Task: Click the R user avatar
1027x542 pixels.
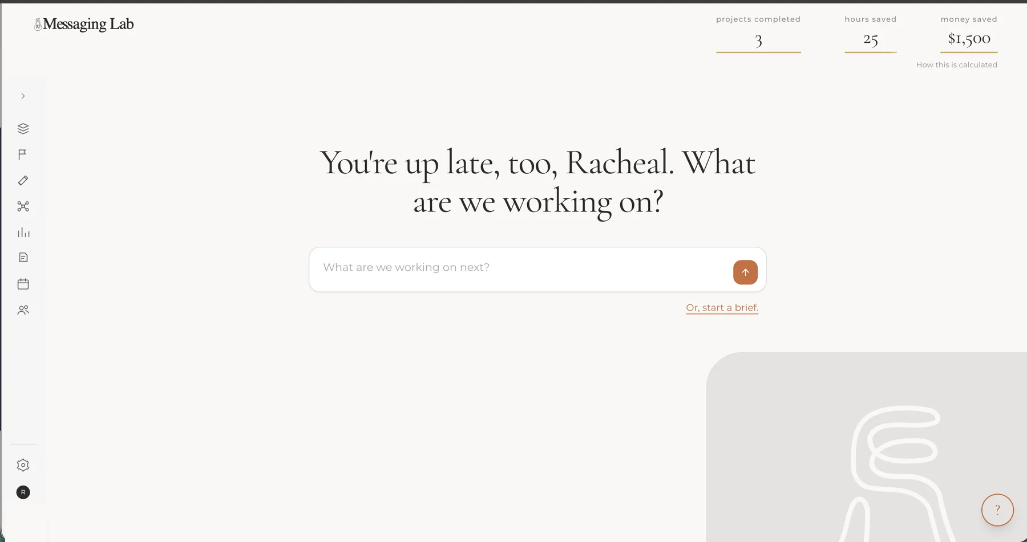Action: [x=23, y=492]
